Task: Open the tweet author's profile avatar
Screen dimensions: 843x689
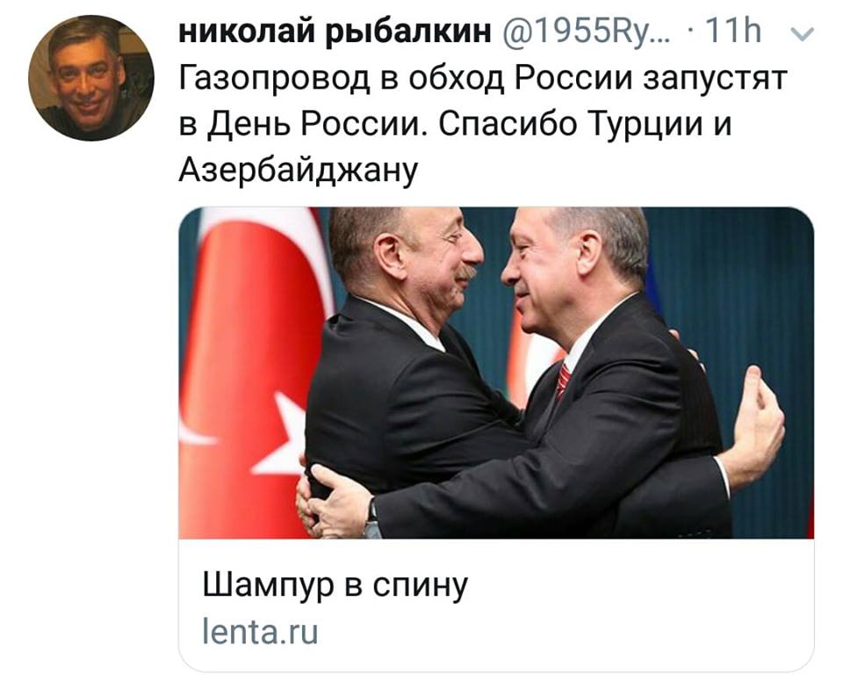Action: [x=91, y=78]
